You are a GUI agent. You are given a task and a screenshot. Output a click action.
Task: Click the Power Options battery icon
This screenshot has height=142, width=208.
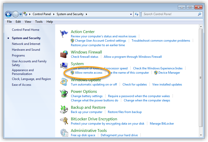[x=64, y=94]
